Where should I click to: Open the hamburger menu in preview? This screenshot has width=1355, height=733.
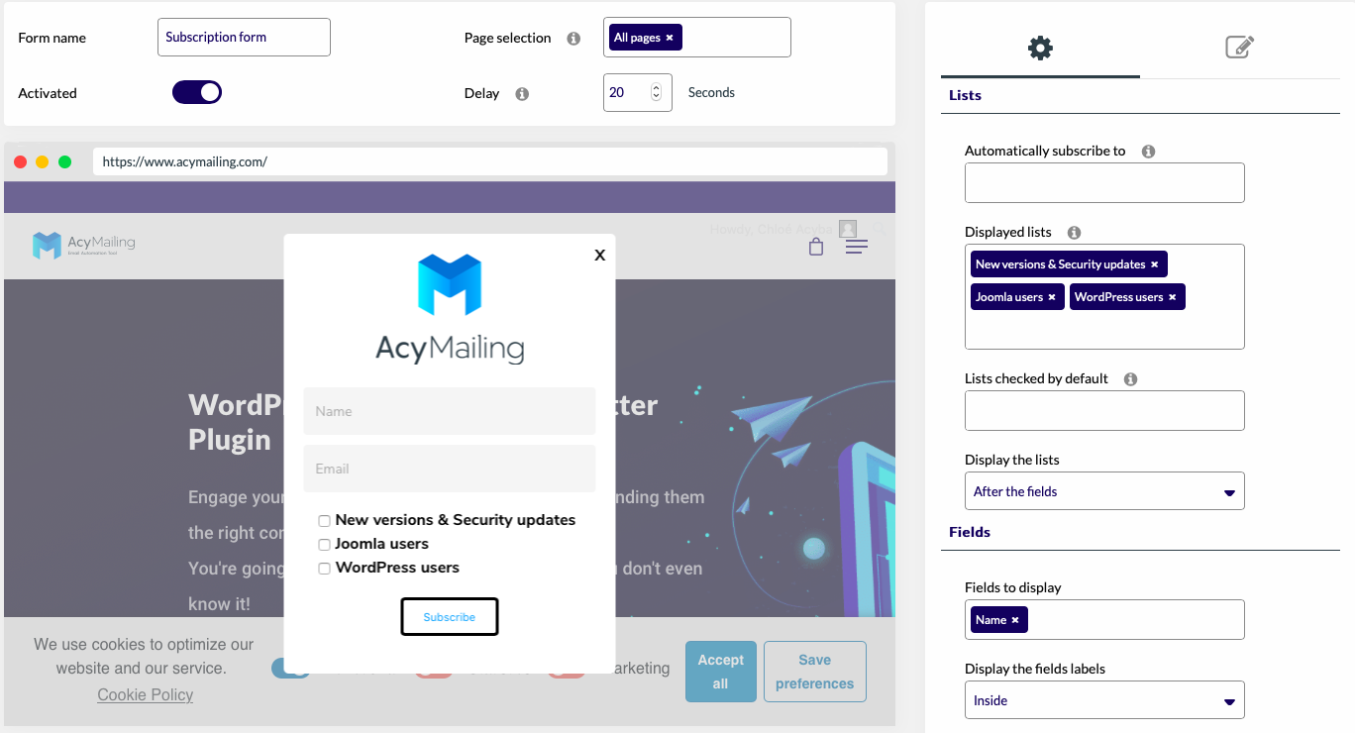point(857,247)
